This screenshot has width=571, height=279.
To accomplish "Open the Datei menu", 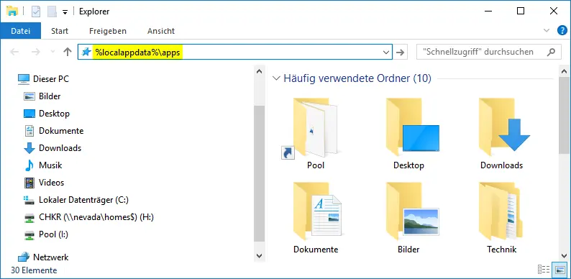I will (x=20, y=31).
